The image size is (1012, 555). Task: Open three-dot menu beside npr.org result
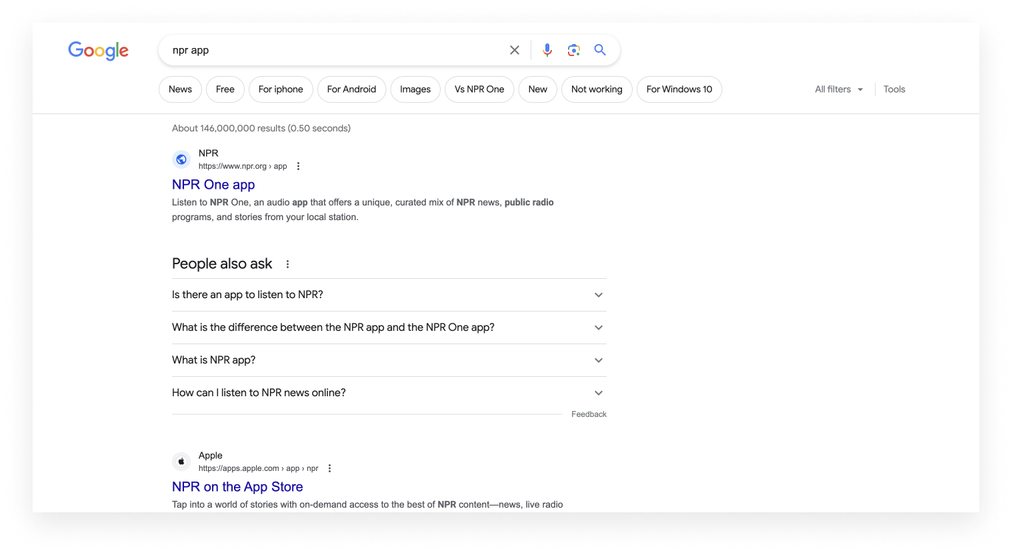298,166
